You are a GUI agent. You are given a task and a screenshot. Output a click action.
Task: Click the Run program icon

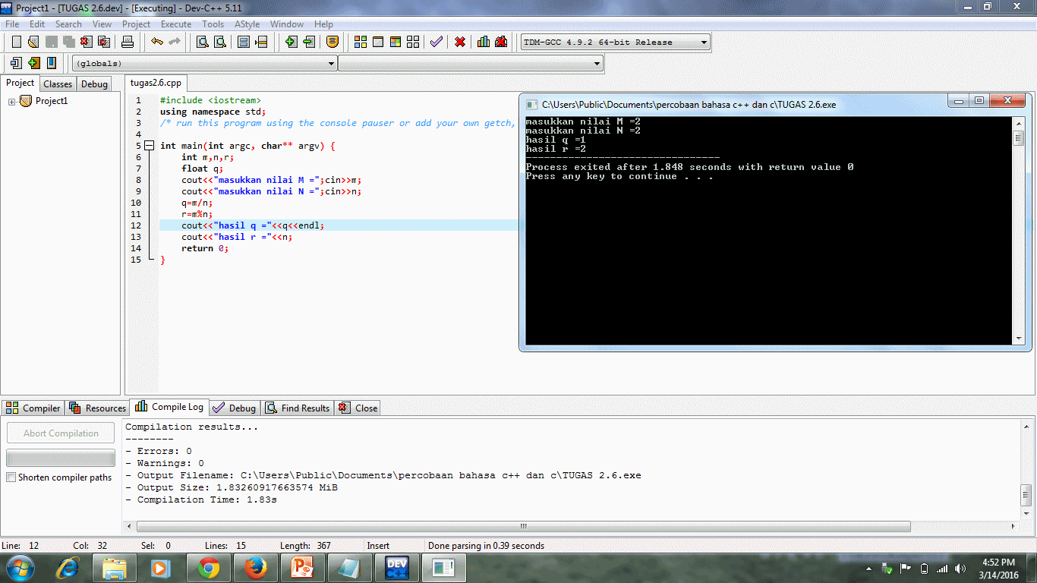377,42
